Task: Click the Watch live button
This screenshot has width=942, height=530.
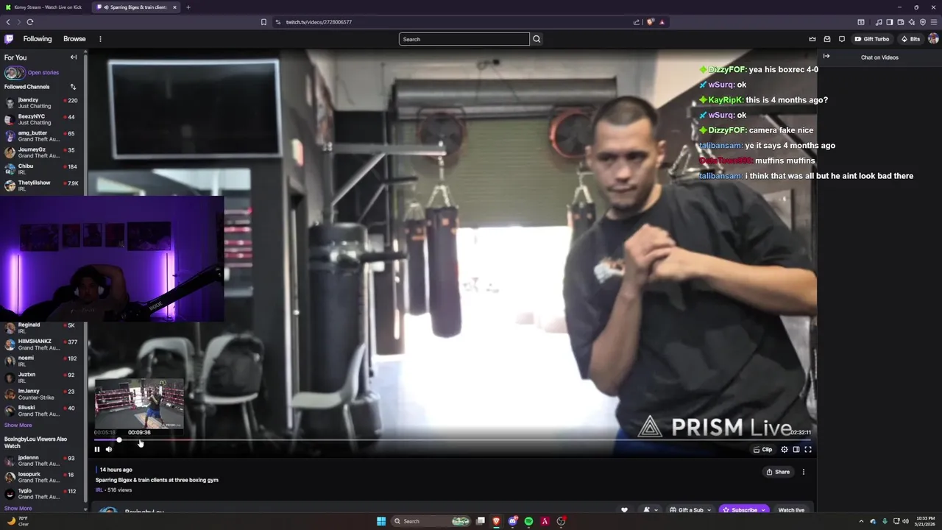Action: click(791, 510)
